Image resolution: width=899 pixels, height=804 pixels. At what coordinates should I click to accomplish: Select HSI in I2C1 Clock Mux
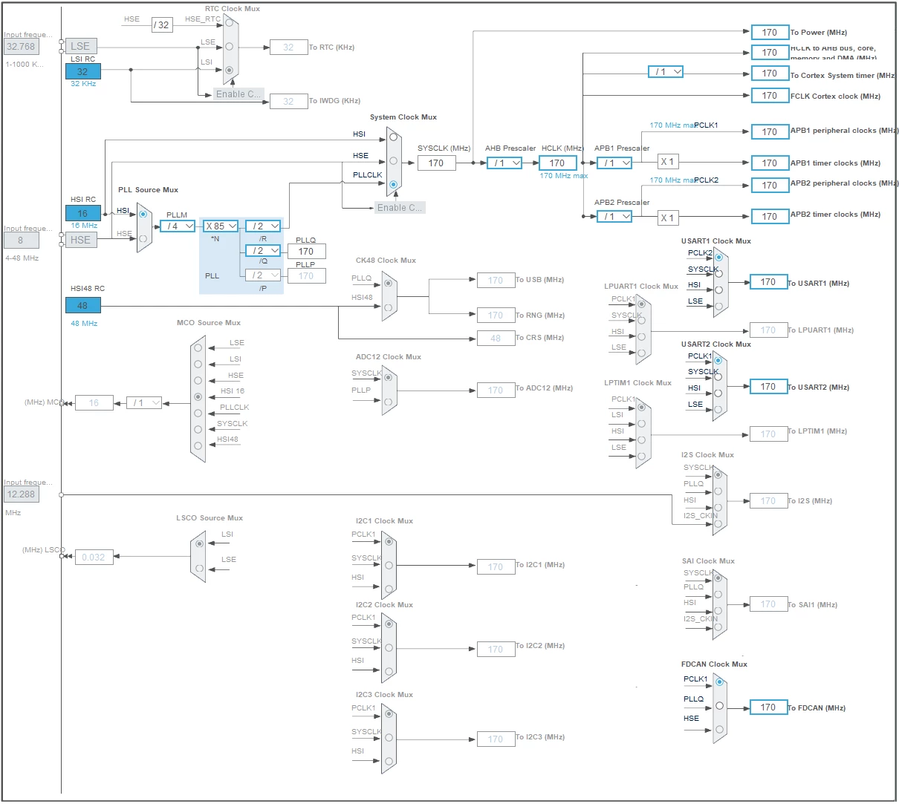point(387,589)
